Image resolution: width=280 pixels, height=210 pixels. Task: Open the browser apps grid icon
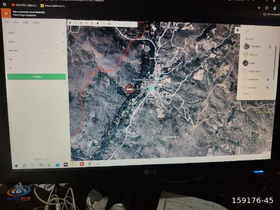click(4, 4)
